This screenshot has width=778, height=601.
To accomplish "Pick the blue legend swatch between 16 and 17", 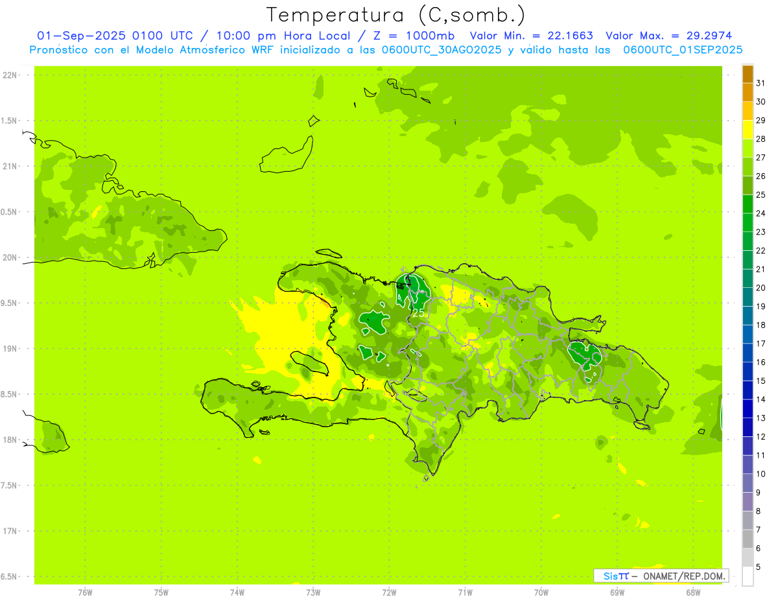I will pos(748,353).
